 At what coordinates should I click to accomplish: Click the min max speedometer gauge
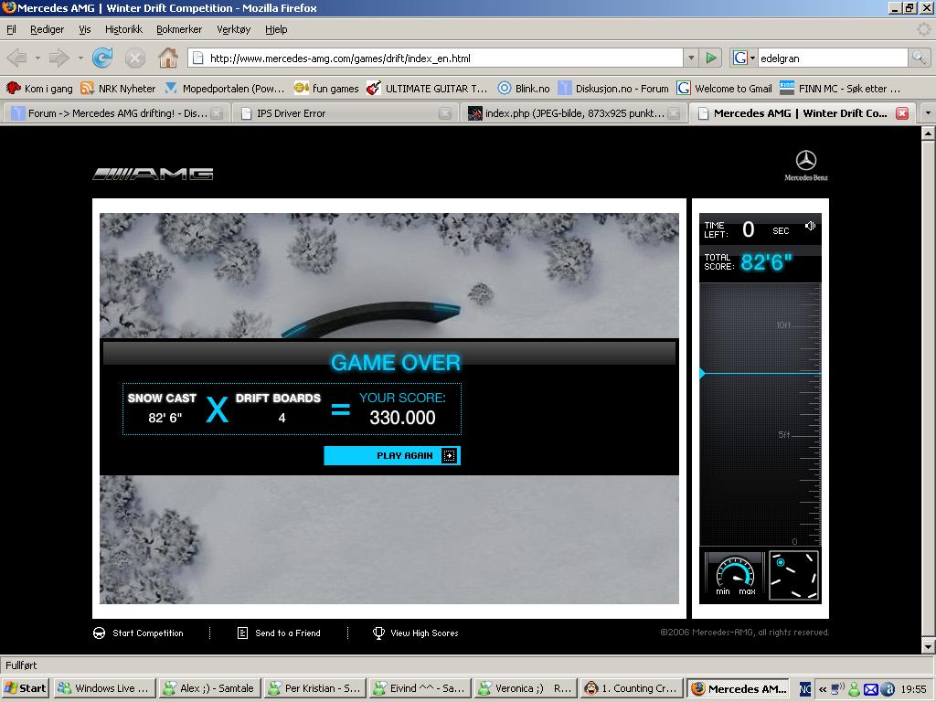[x=735, y=576]
